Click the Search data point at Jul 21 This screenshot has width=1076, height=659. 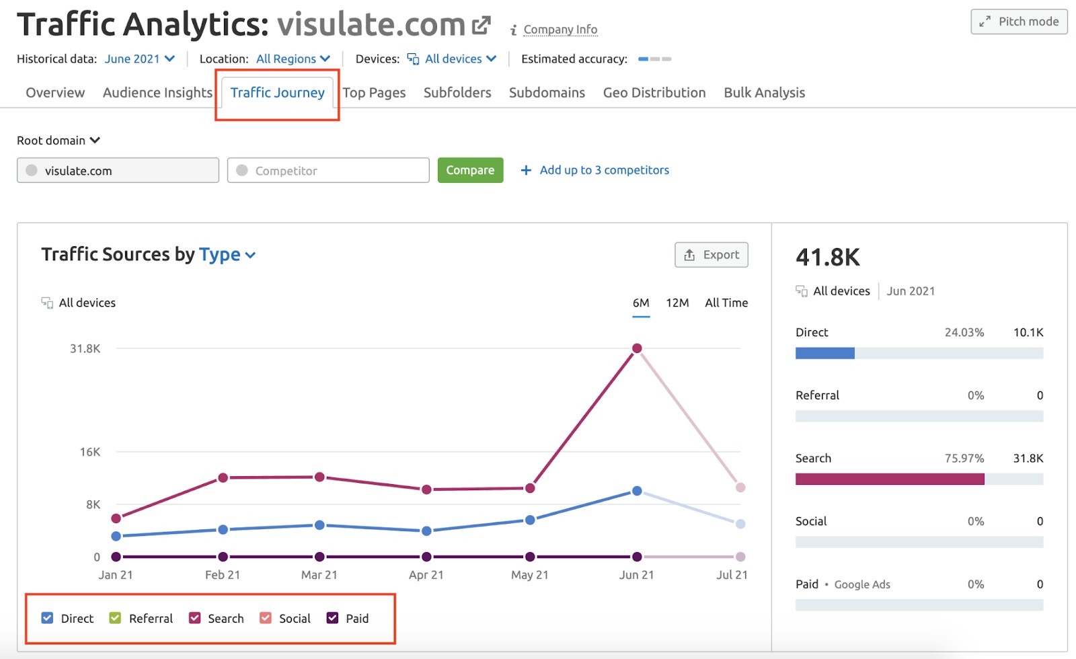coord(740,488)
